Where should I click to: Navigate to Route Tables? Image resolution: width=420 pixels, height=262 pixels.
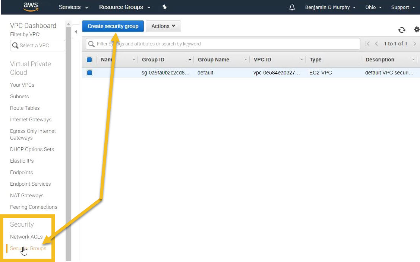tap(25, 108)
